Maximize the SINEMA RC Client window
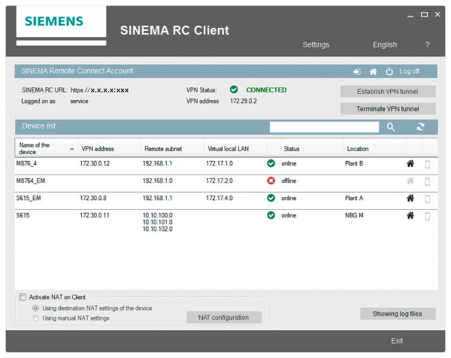The width and height of the screenshot is (451, 358). coord(424,14)
